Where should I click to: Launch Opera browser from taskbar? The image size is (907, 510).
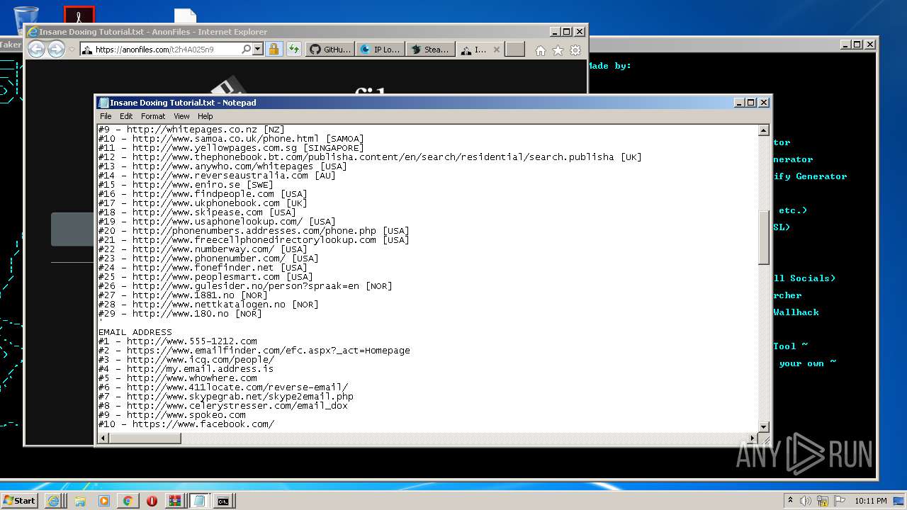tap(152, 501)
